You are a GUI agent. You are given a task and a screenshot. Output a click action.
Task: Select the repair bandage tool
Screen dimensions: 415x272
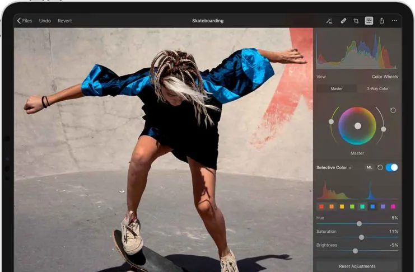343,21
